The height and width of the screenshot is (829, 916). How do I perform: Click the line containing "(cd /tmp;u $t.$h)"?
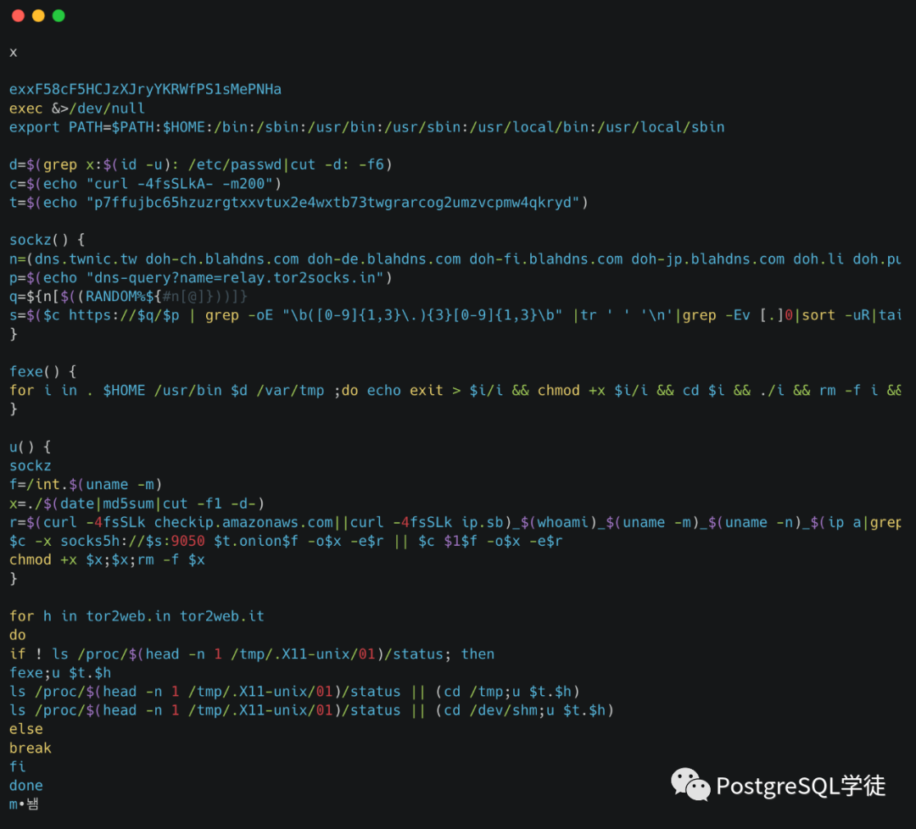click(294, 692)
